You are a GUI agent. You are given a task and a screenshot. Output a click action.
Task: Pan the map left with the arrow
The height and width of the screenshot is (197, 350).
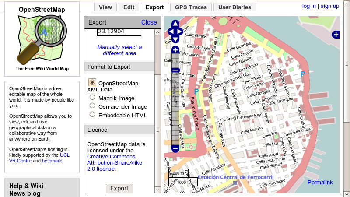tap(171, 32)
